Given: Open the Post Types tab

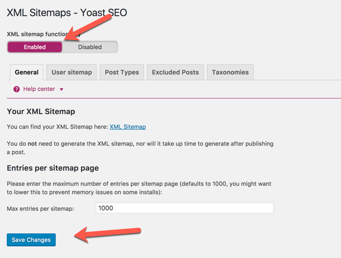Looking at the screenshot, I should coord(121,72).
